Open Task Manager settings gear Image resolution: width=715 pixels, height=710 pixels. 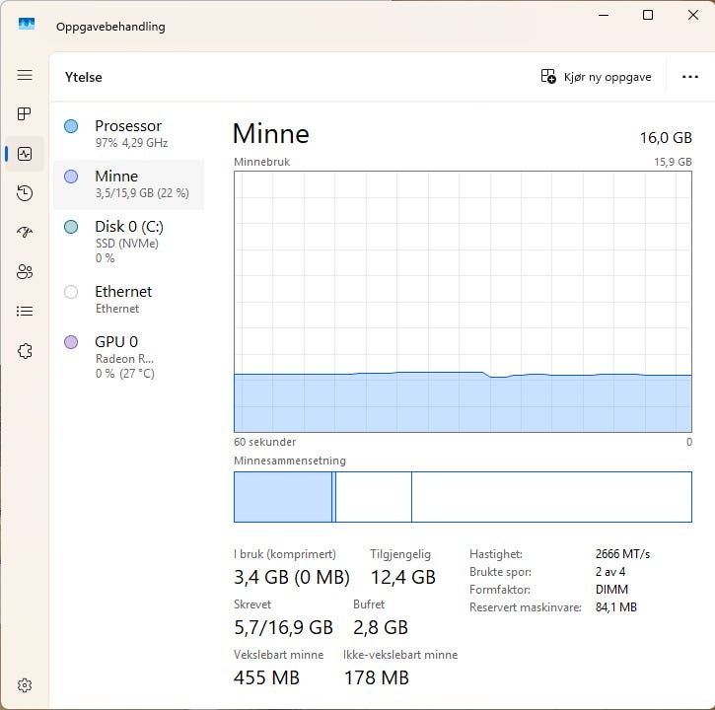coord(25,685)
